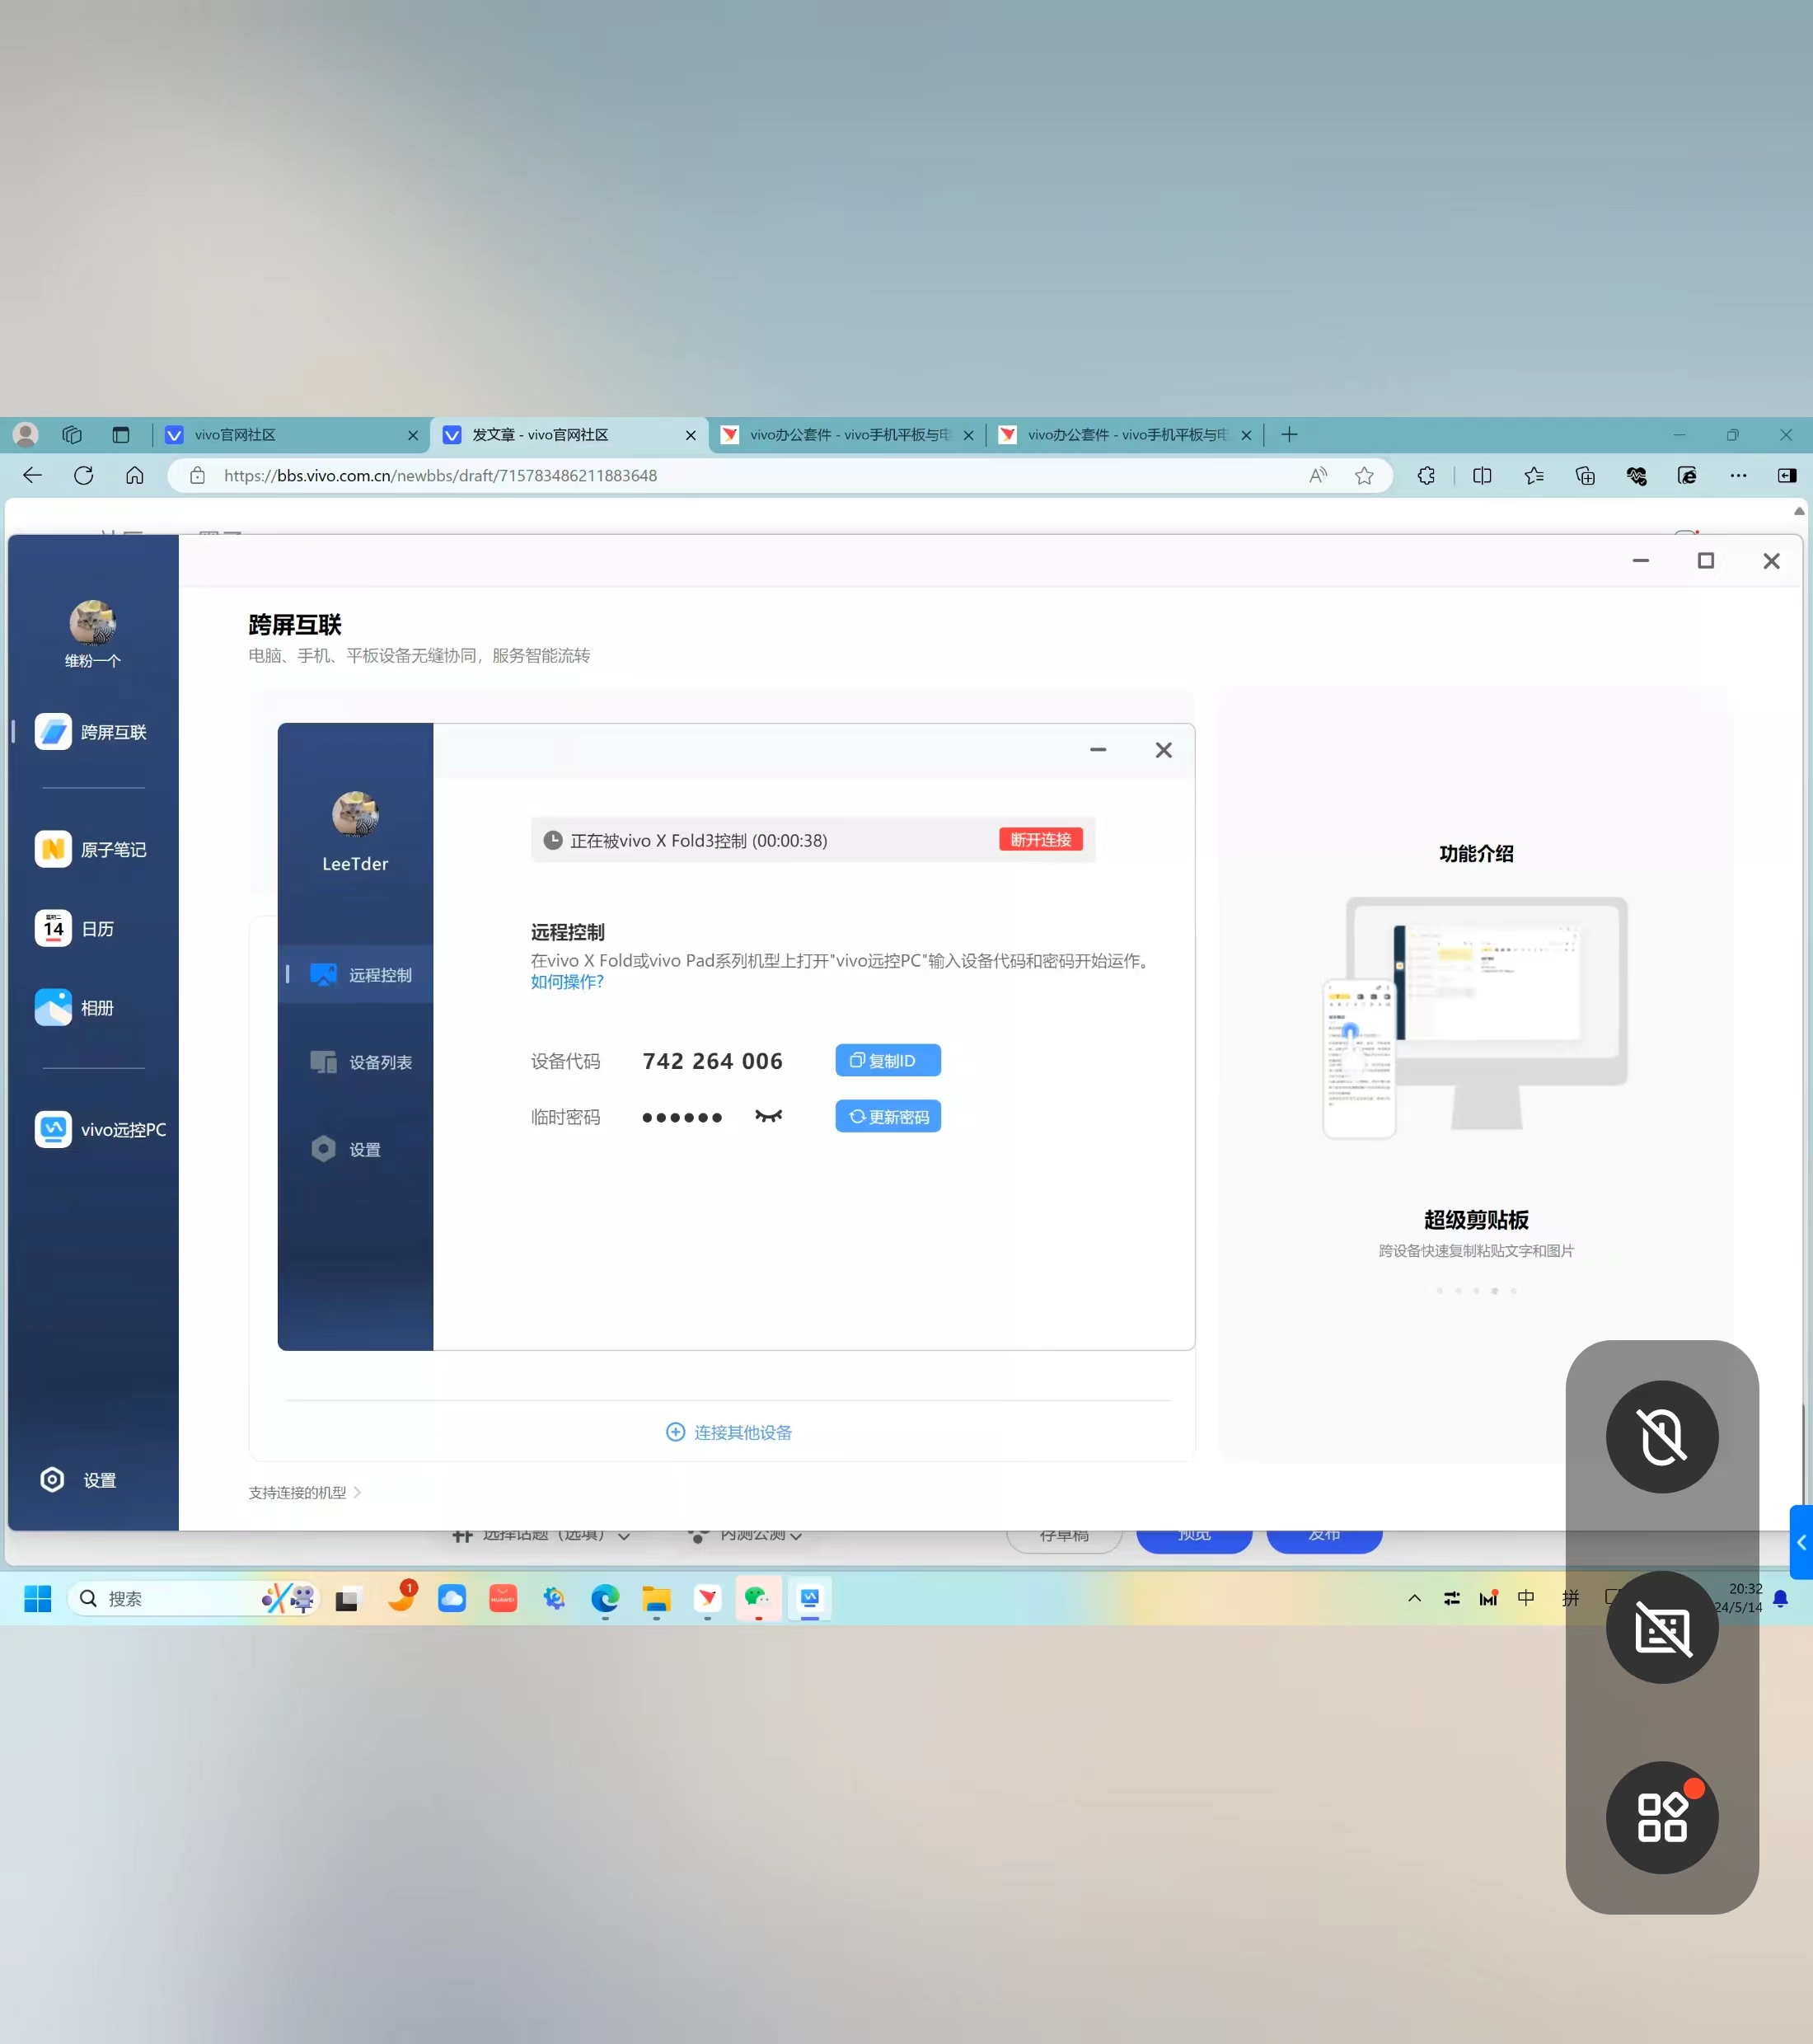Open the notification bell in system tray
The height and width of the screenshot is (2044, 1813).
(x=1780, y=1598)
